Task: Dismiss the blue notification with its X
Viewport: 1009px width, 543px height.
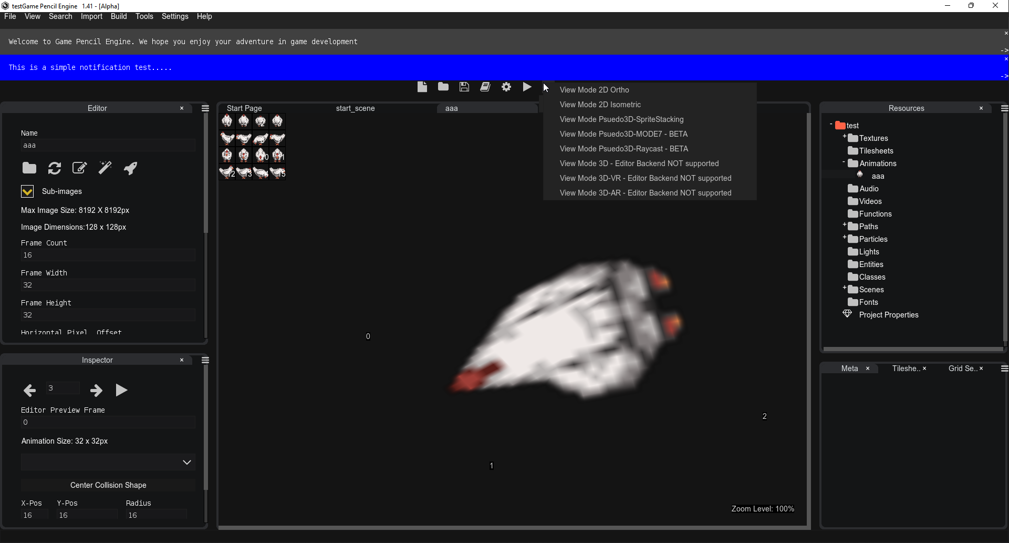Action: pyautogui.click(x=1006, y=59)
